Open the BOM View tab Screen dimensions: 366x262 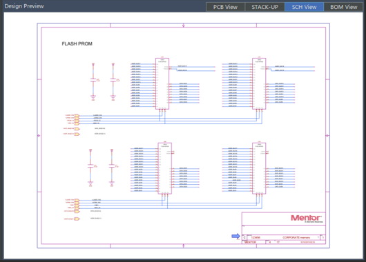pyautogui.click(x=344, y=7)
